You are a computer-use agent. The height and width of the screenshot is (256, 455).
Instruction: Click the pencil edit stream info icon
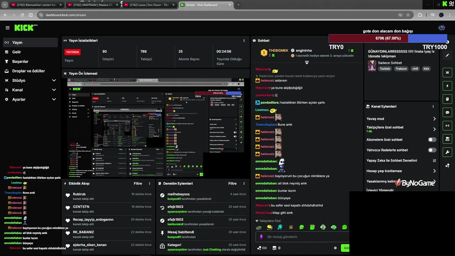point(447,55)
